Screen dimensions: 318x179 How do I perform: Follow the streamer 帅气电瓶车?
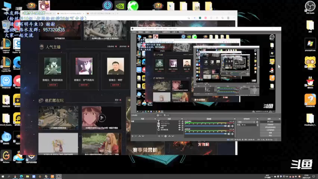pos(84,85)
